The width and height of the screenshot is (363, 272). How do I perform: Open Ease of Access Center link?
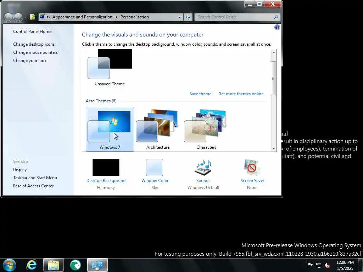pyautogui.click(x=33, y=186)
